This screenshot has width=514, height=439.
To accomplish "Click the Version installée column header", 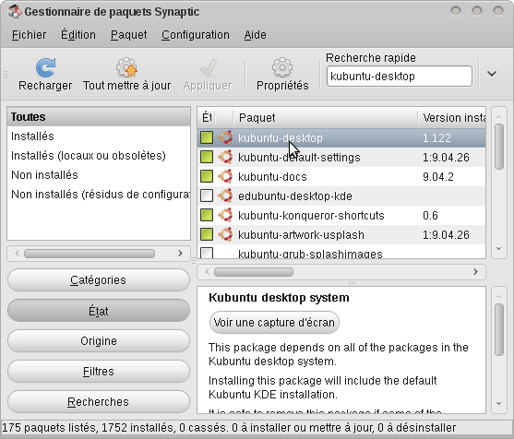I will 452,118.
